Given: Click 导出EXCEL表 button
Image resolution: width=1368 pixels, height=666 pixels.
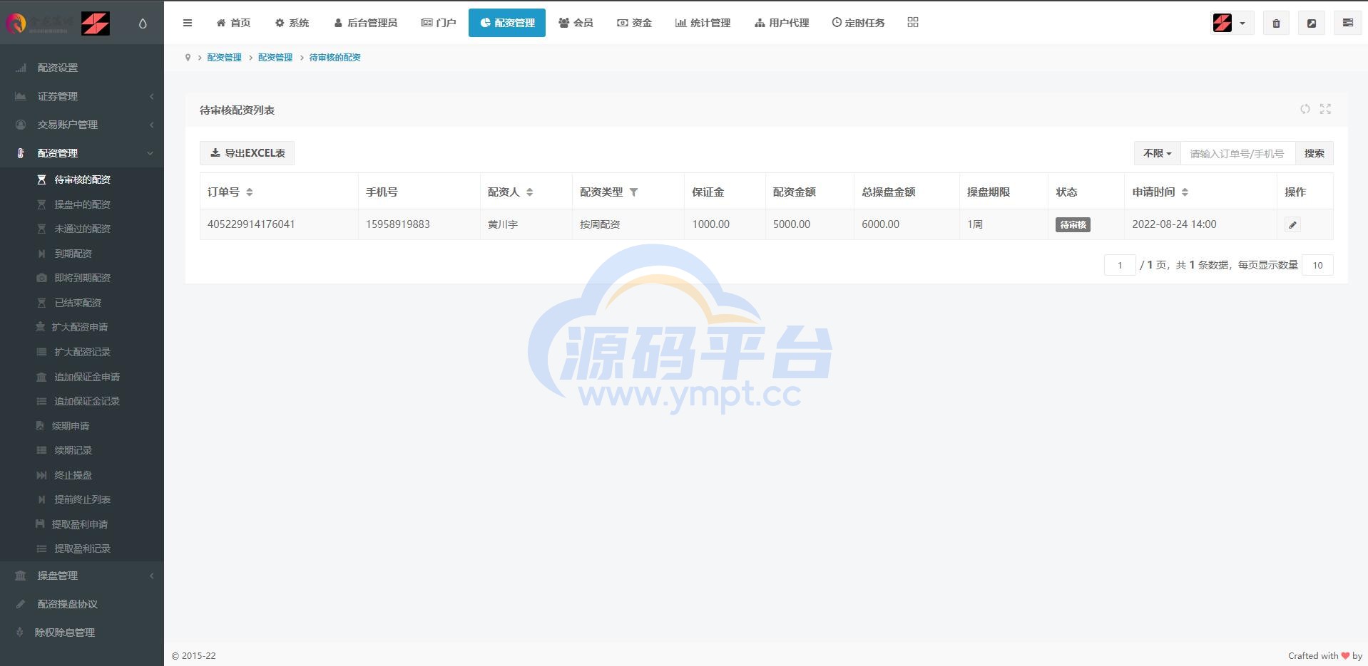Looking at the screenshot, I should [x=247, y=153].
